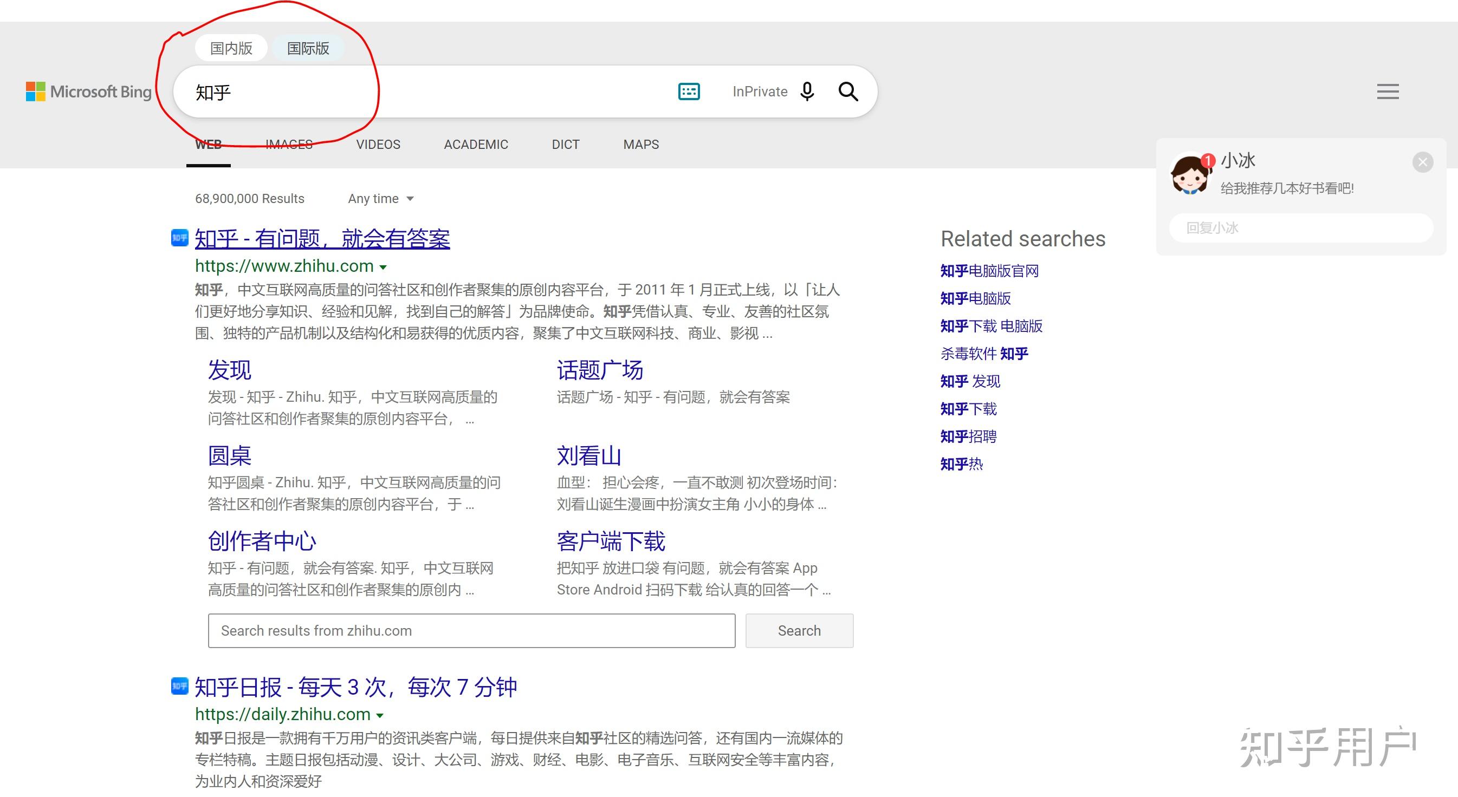Screen dimensions: 1458x797
Task: Switch to the IMAGES tab
Action: (x=289, y=145)
